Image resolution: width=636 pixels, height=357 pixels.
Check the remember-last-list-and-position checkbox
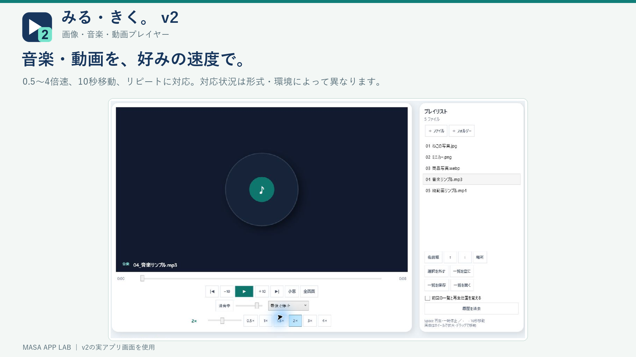(427, 298)
